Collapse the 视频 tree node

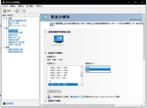point(4,47)
